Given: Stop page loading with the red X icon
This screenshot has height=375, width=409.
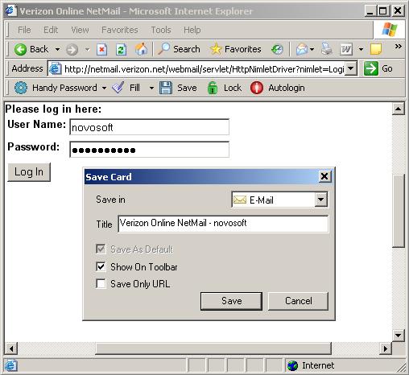Looking at the screenshot, I should coord(101,50).
